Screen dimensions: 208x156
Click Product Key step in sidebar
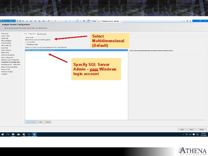point(5,34)
